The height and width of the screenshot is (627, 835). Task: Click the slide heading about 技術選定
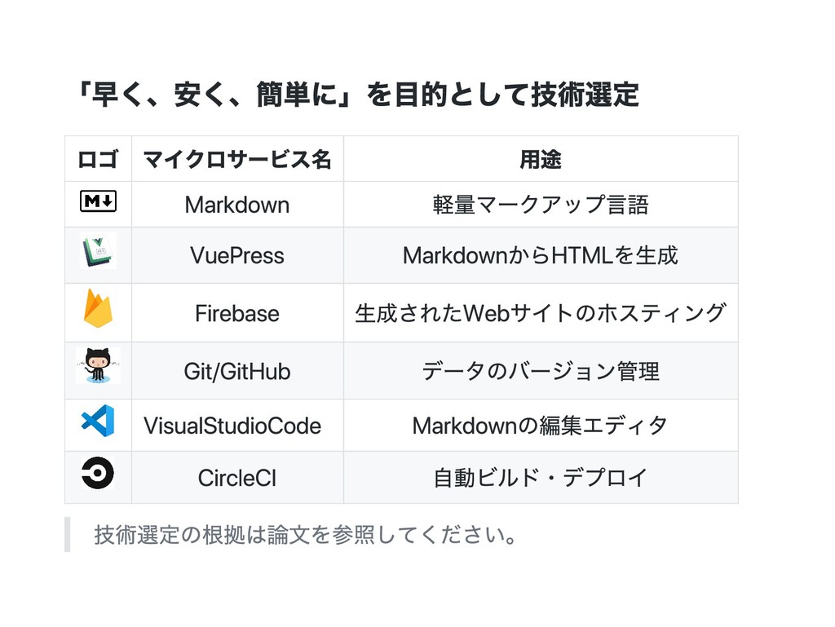tap(356, 95)
